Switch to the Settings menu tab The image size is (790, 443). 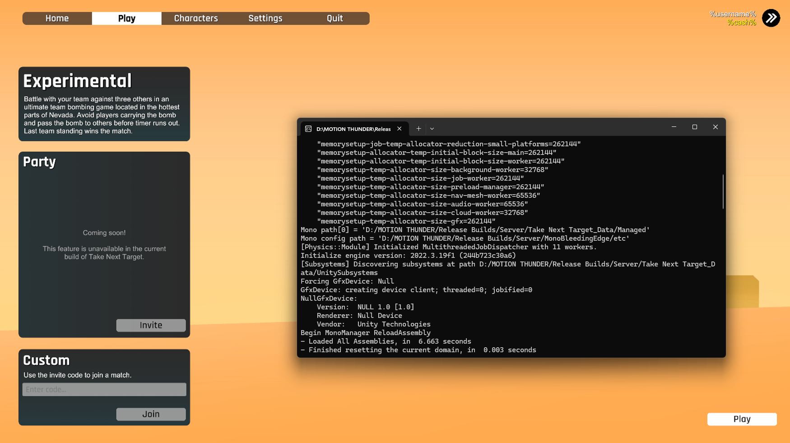pyautogui.click(x=265, y=19)
